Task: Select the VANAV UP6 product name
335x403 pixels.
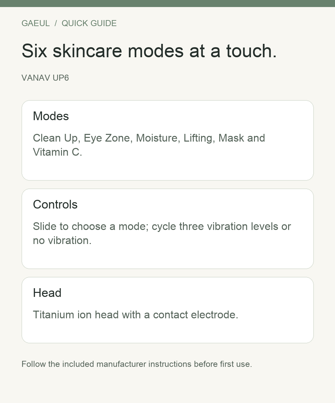Action: tap(45, 78)
